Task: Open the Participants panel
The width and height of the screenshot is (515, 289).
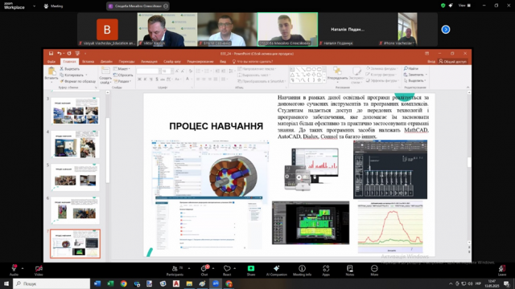Action: tap(175, 271)
